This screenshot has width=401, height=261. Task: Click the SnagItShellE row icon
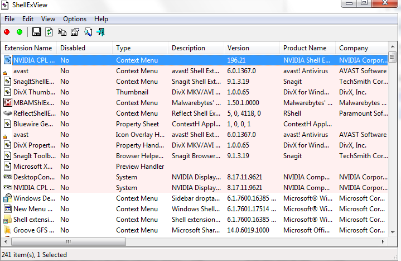[x=8, y=82]
